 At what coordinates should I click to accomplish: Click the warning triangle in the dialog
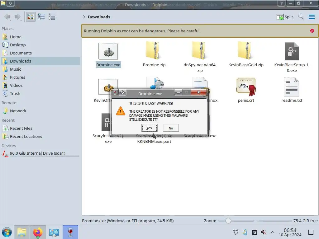pyautogui.click(x=121, y=111)
